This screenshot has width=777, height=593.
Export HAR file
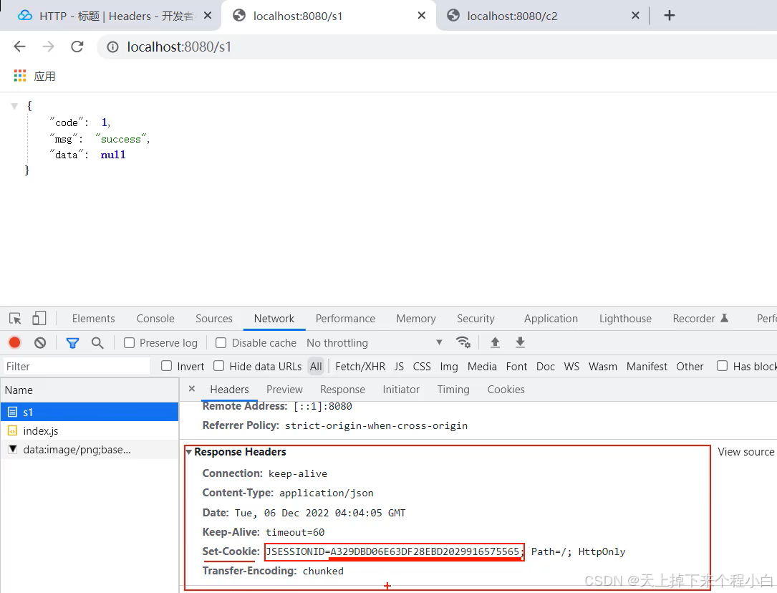click(x=520, y=342)
